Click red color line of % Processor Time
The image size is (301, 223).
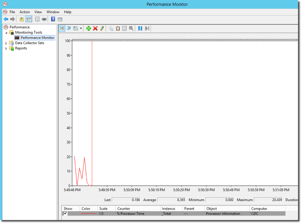tap(89, 213)
